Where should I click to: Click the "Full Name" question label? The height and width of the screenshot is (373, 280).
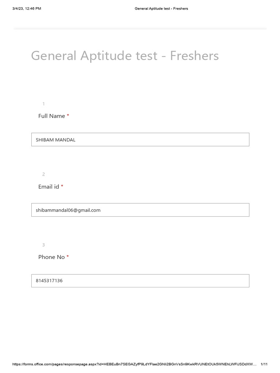point(51,116)
